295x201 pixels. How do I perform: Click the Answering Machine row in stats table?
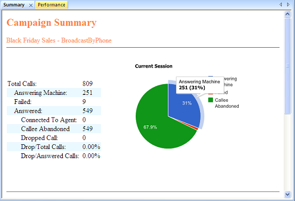(54, 93)
